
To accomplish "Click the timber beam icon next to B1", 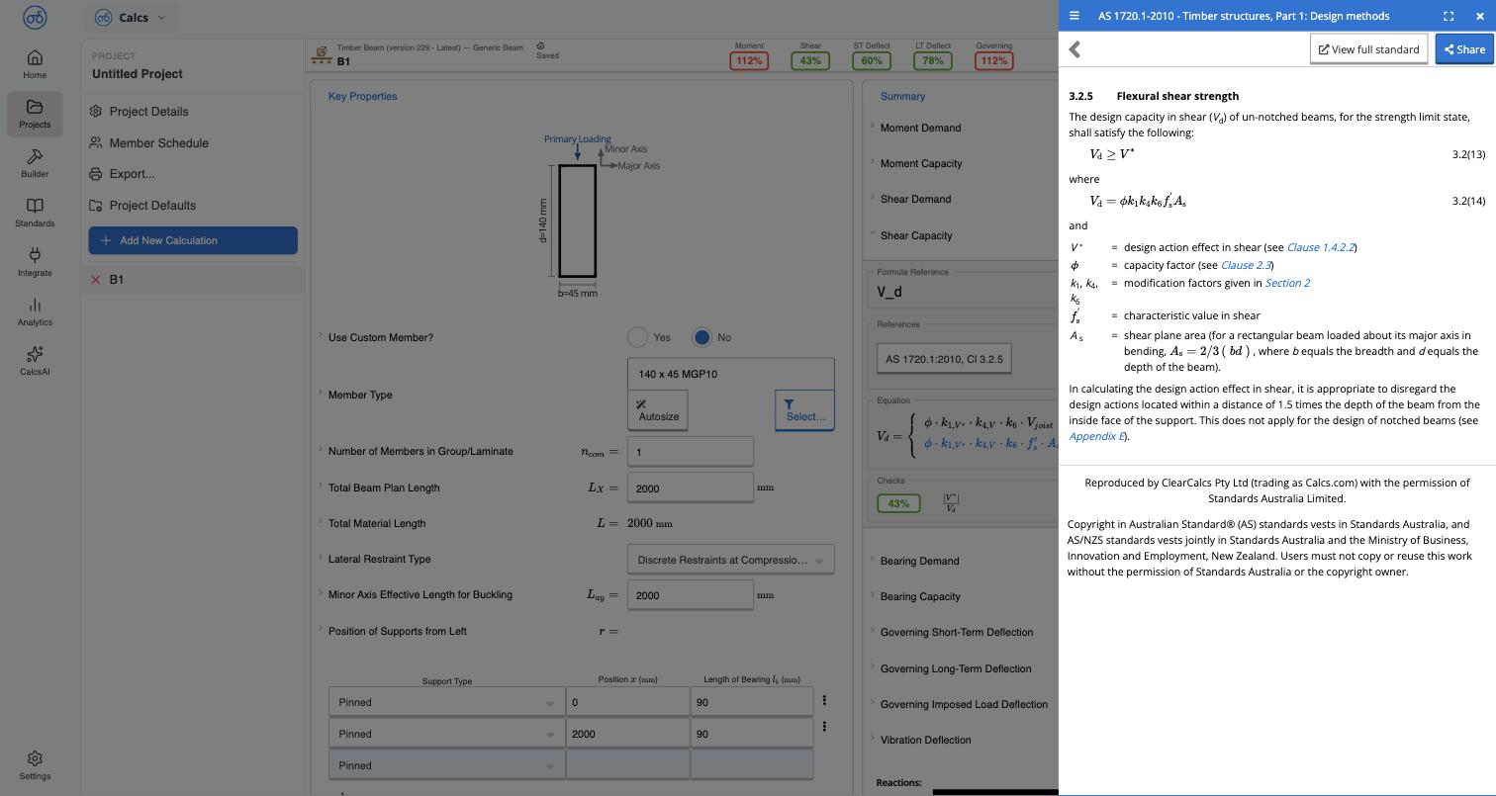I will click(321, 53).
